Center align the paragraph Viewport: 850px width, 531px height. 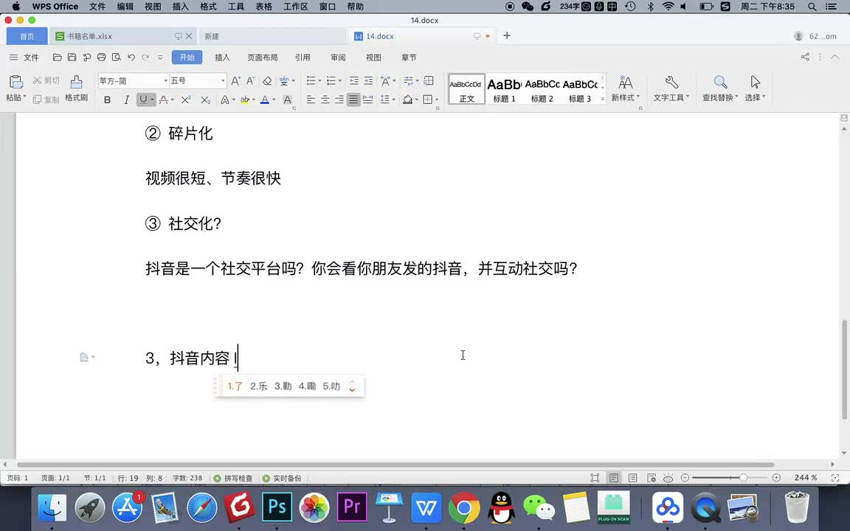pos(325,100)
